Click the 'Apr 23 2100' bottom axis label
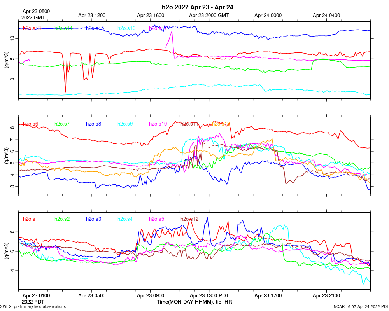 pos(326,296)
